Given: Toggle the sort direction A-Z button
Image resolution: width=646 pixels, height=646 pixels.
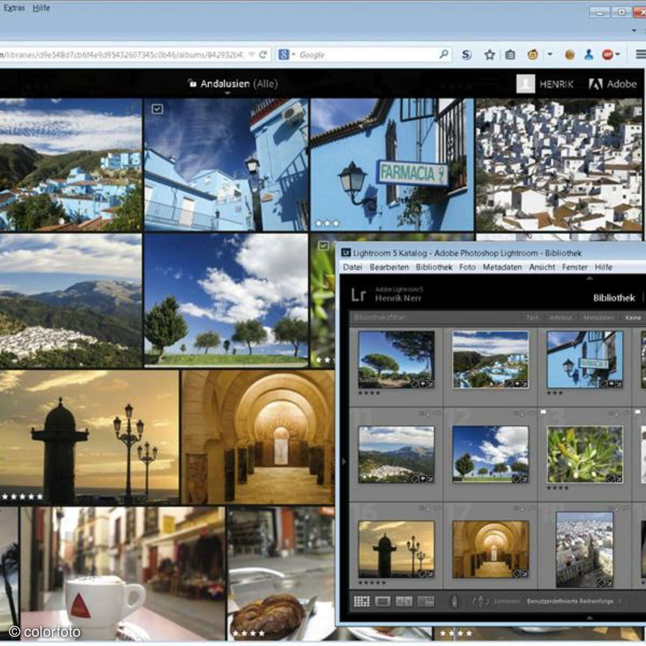Looking at the screenshot, I should (480, 601).
